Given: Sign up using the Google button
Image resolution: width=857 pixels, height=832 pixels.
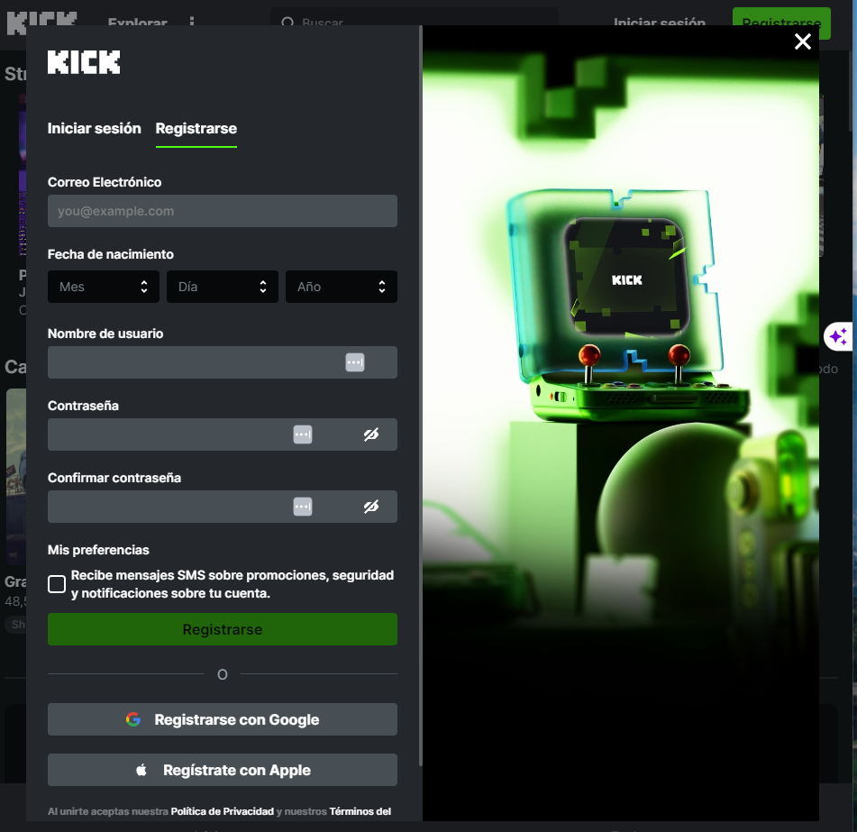Looking at the screenshot, I should pyautogui.click(x=223, y=719).
